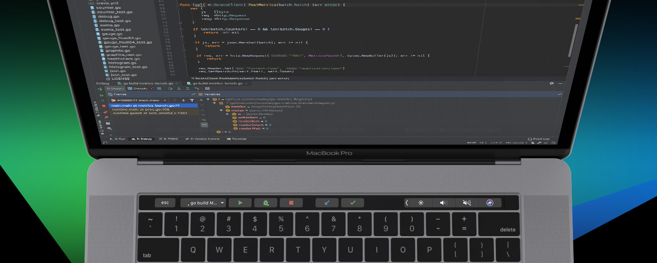657x263 pixels.
Task: Click the Resume Program icon in debug sidebar
Action: click(101, 96)
